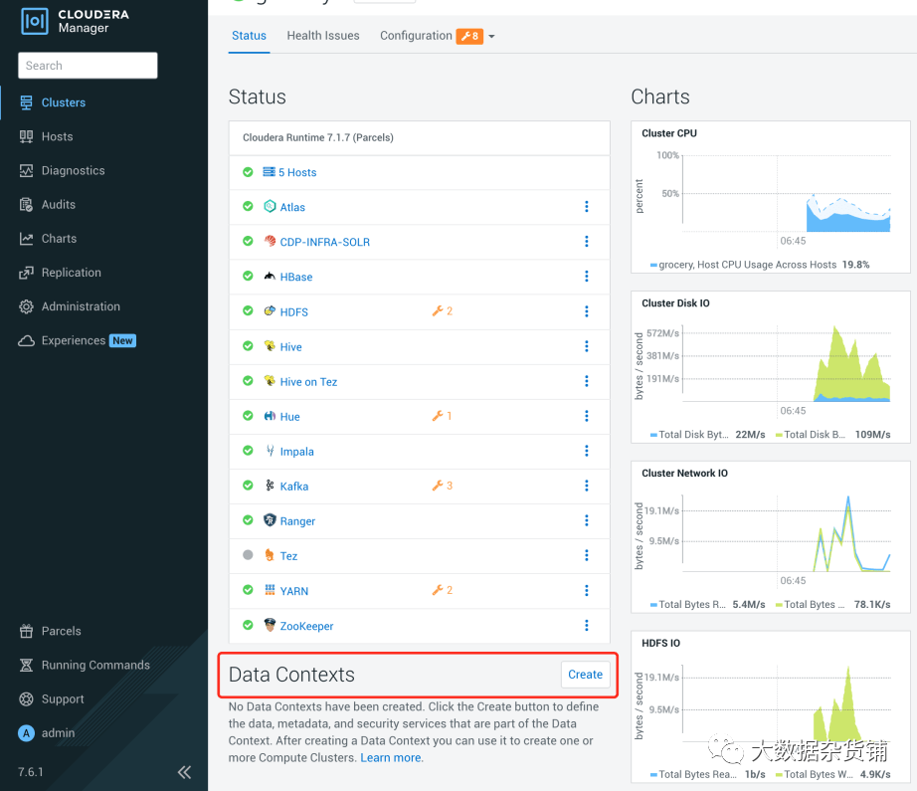Open Hosts in the sidebar
This screenshot has width=917, height=791.
(x=57, y=136)
